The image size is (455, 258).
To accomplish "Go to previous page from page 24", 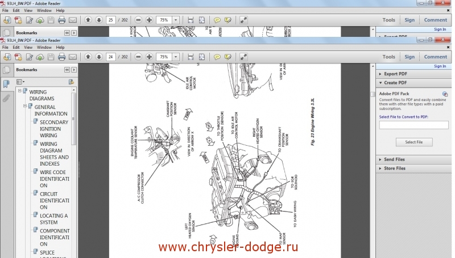I will click(x=88, y=57).
